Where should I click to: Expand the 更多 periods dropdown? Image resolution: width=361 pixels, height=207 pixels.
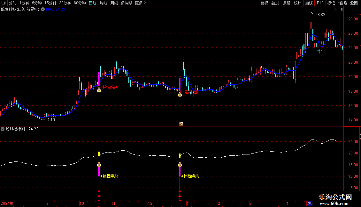click(x=140, y=3)
